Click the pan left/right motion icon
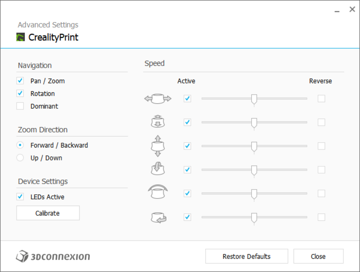360x272 pixels. pos(158,98)
